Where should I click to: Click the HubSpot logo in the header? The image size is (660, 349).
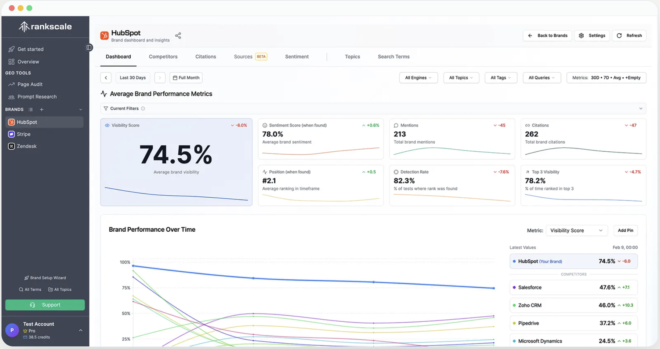pos(105,36)
